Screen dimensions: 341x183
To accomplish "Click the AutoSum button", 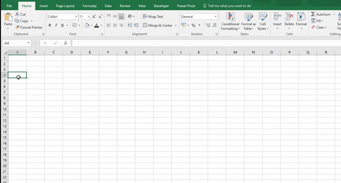I will [x=321, y=14].
